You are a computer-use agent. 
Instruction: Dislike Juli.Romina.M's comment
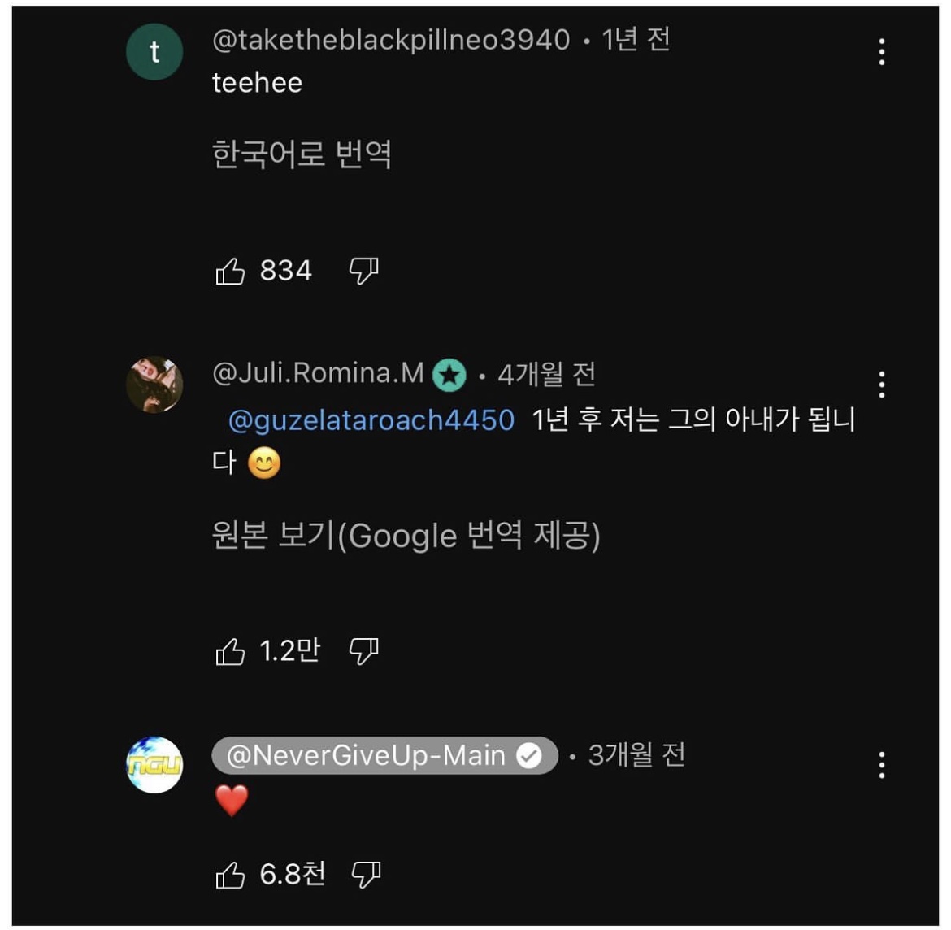click(363, 650)
